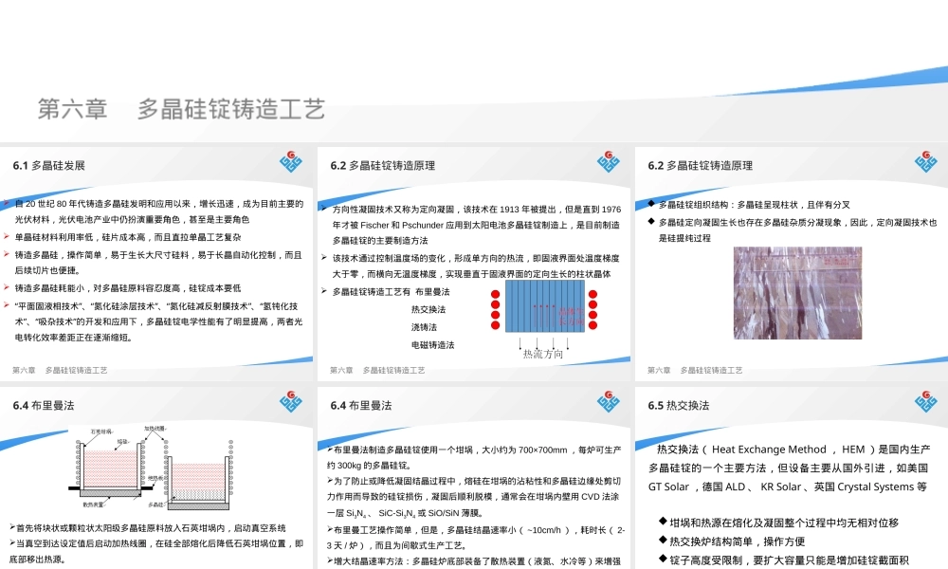Image resolution: width=948 pixels, height=569 pixels.
Task: Select the list entry 热交换法 in the 6.2 slide
Action: [428, 309]
